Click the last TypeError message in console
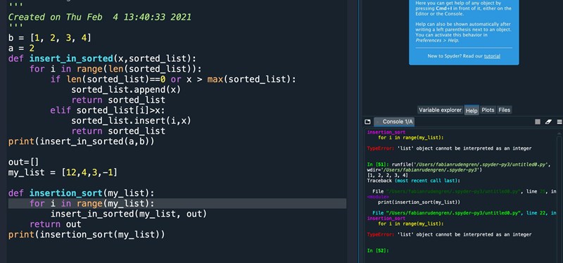The image size is (563, 263). (x=449, y=235)
